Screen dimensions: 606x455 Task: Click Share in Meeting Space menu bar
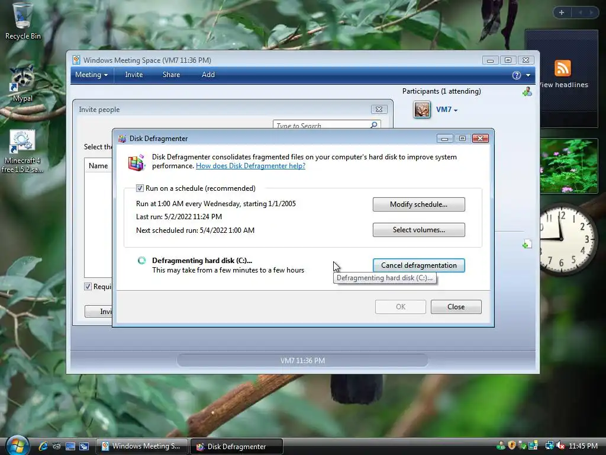pyautogui.click(x=171, y=75)
